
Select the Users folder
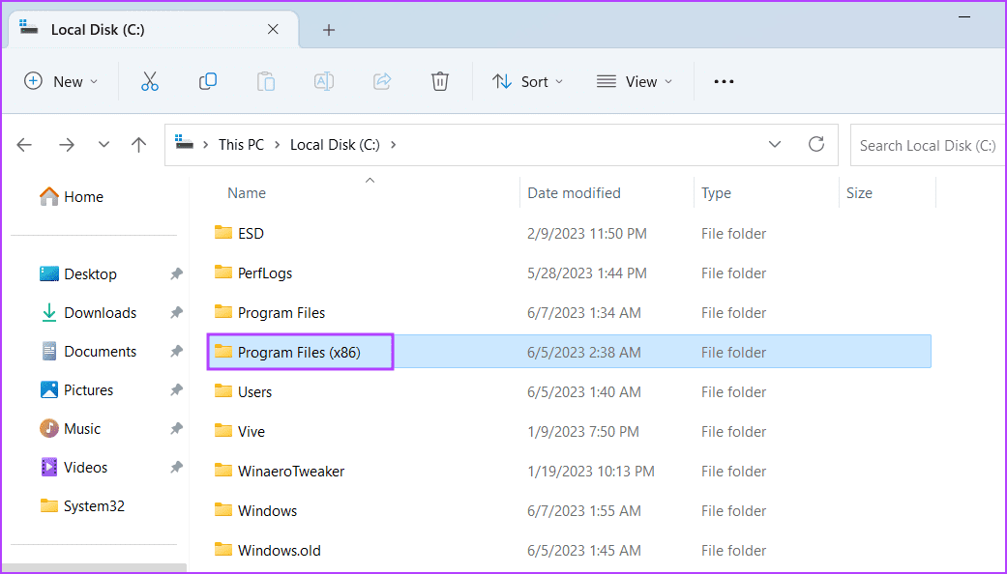click(569, 392)
